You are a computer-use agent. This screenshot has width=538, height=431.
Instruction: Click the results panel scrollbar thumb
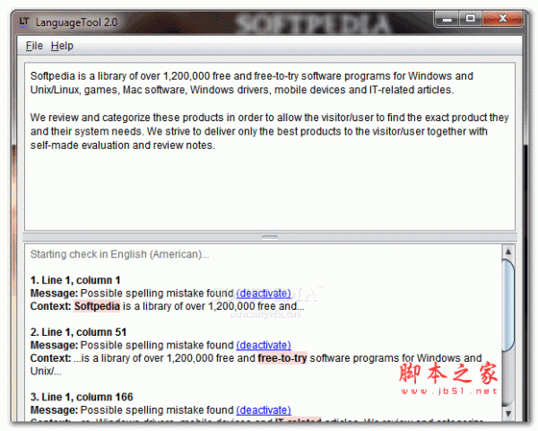click(508, 305)
